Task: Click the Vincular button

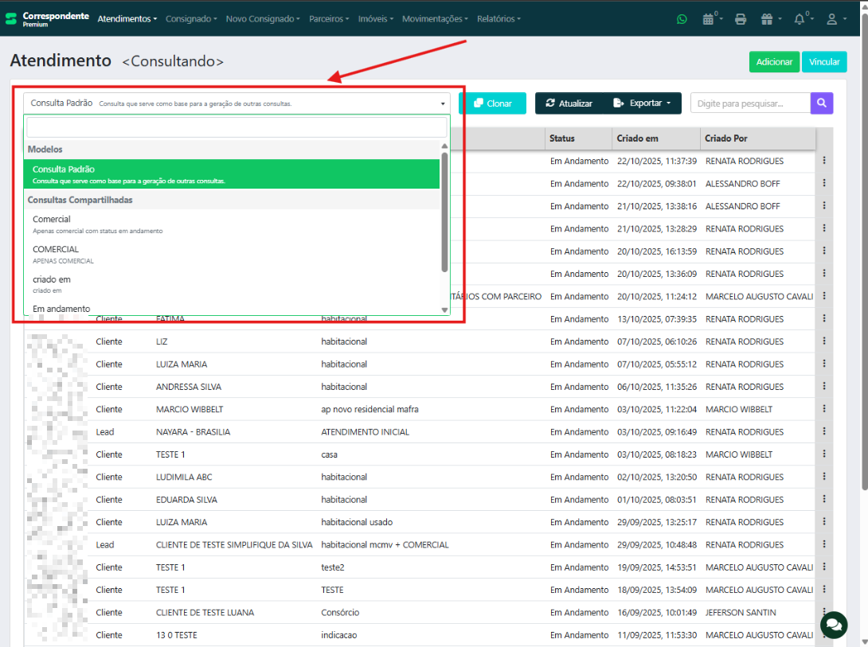Action: tap(824, 62)
